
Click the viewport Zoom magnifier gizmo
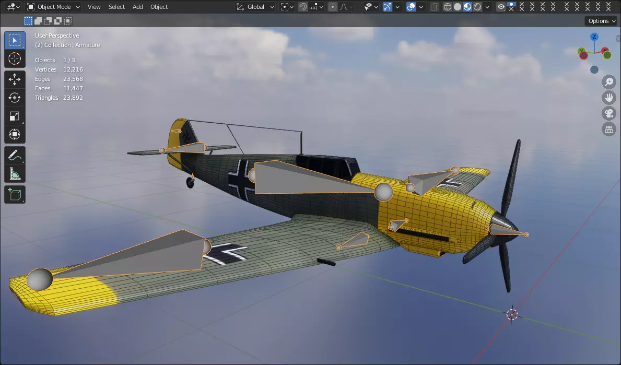pyautogui.click(x=608, y=82)
